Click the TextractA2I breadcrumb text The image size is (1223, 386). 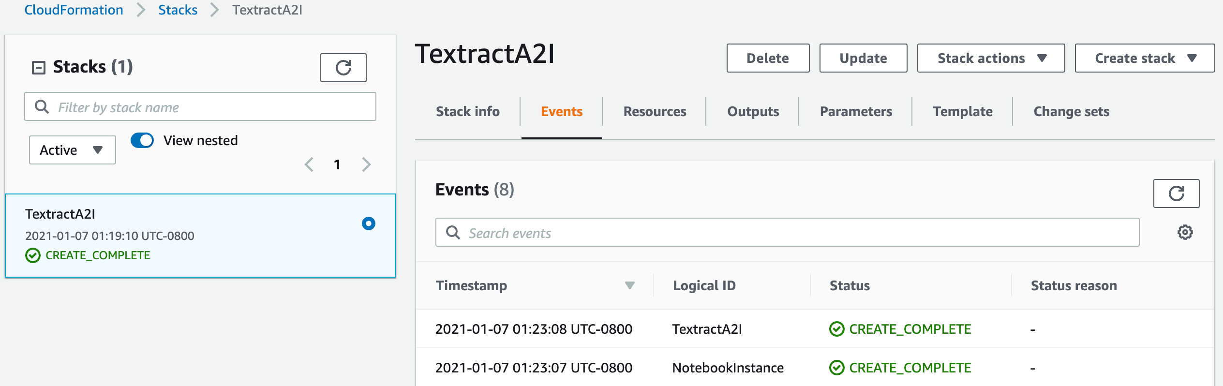pyautogui.click(x=267, y=10)
